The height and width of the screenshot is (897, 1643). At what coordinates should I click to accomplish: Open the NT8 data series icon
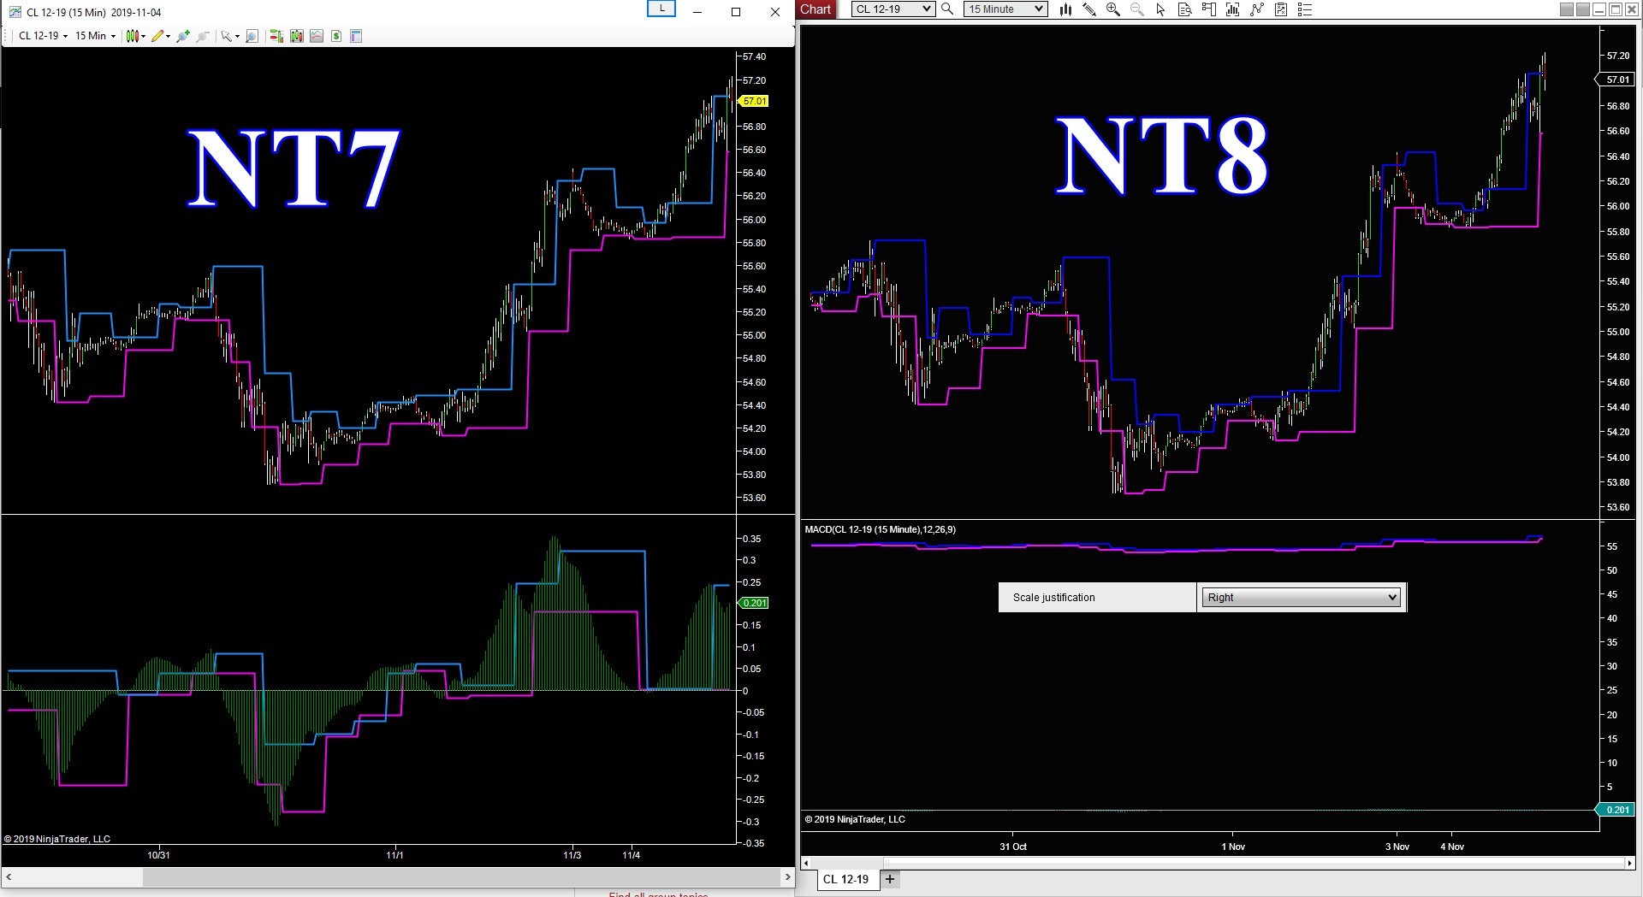click(1233, 9)
